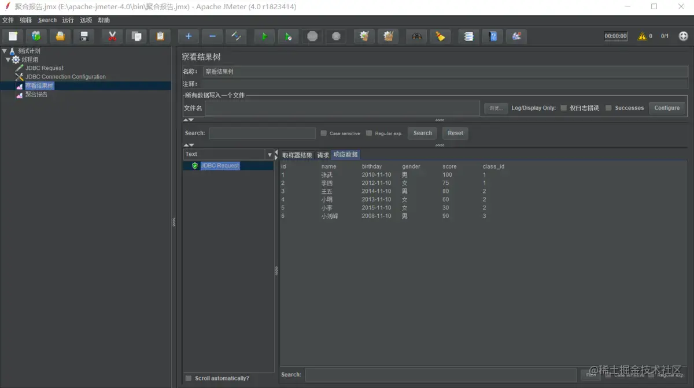Click the Paste clipboard icon
This screenshot has width=694, height=388.
[160, 36]
